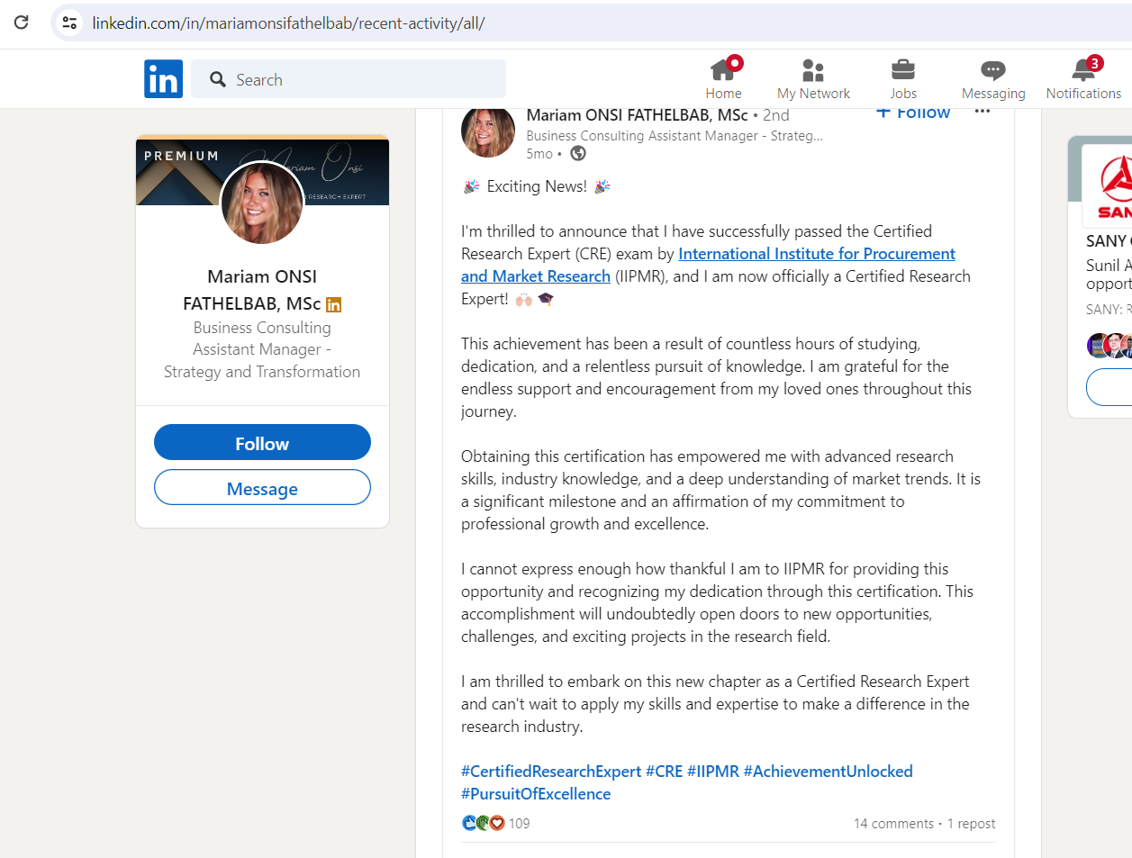Click the Message button
1132x858 pixels.
(x=262, y=488)
